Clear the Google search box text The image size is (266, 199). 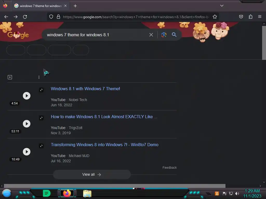(151, 35)
